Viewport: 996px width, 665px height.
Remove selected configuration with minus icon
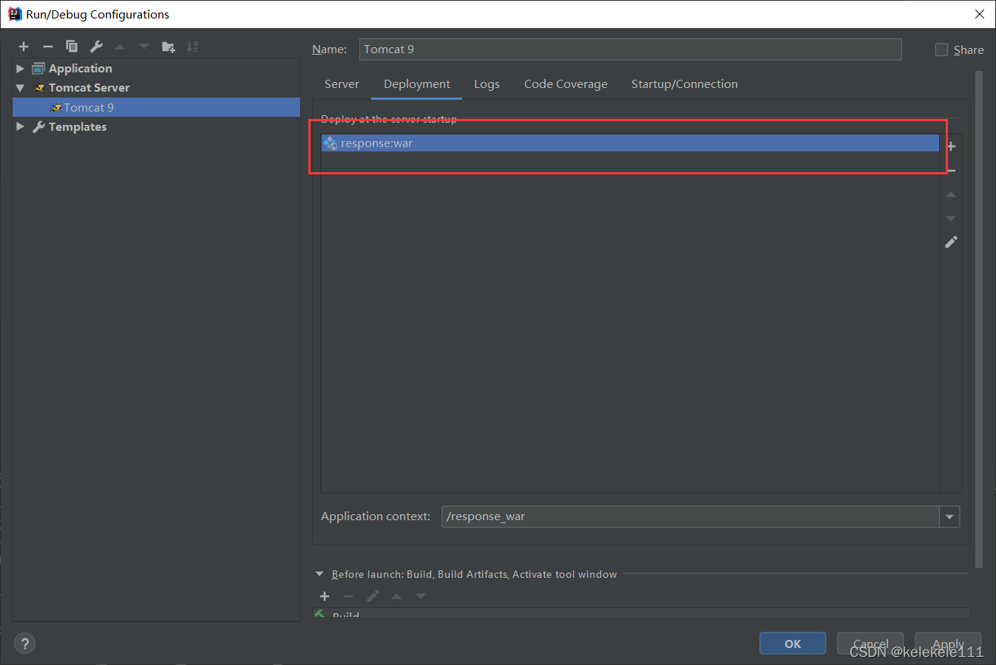(48, 47)
